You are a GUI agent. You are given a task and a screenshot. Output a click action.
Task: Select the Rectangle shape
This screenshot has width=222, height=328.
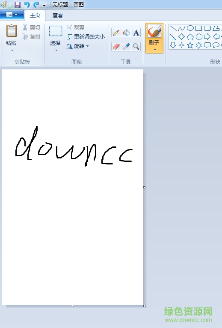198,28
